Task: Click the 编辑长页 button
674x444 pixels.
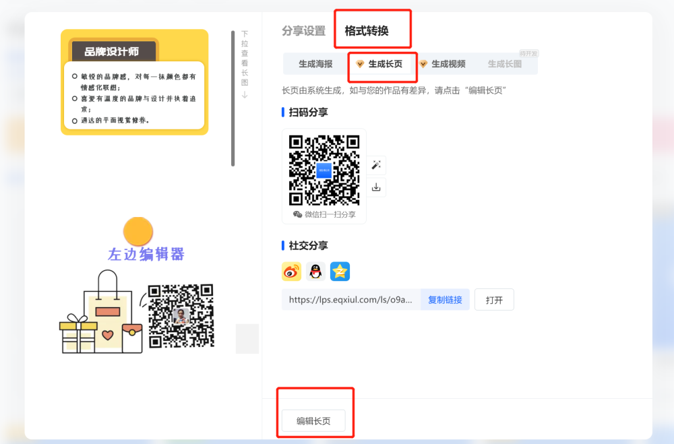Action: (x=314, y=421)
